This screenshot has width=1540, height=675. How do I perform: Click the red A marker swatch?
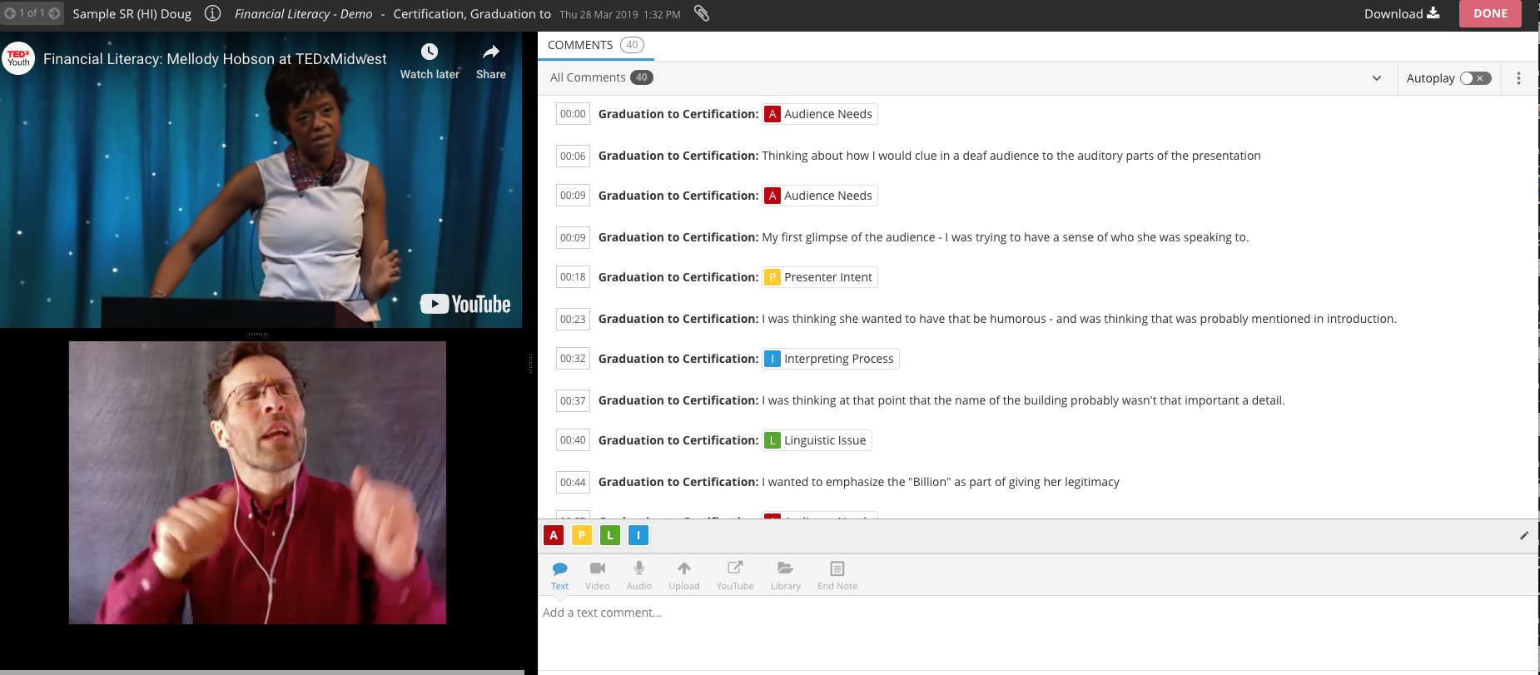[x=554, y=535]
